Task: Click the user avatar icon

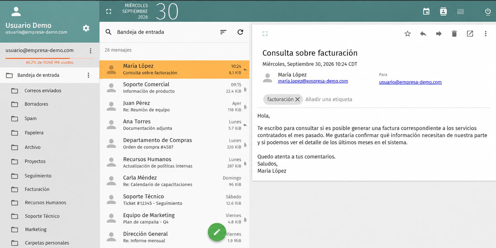Action: pos(16,11)
